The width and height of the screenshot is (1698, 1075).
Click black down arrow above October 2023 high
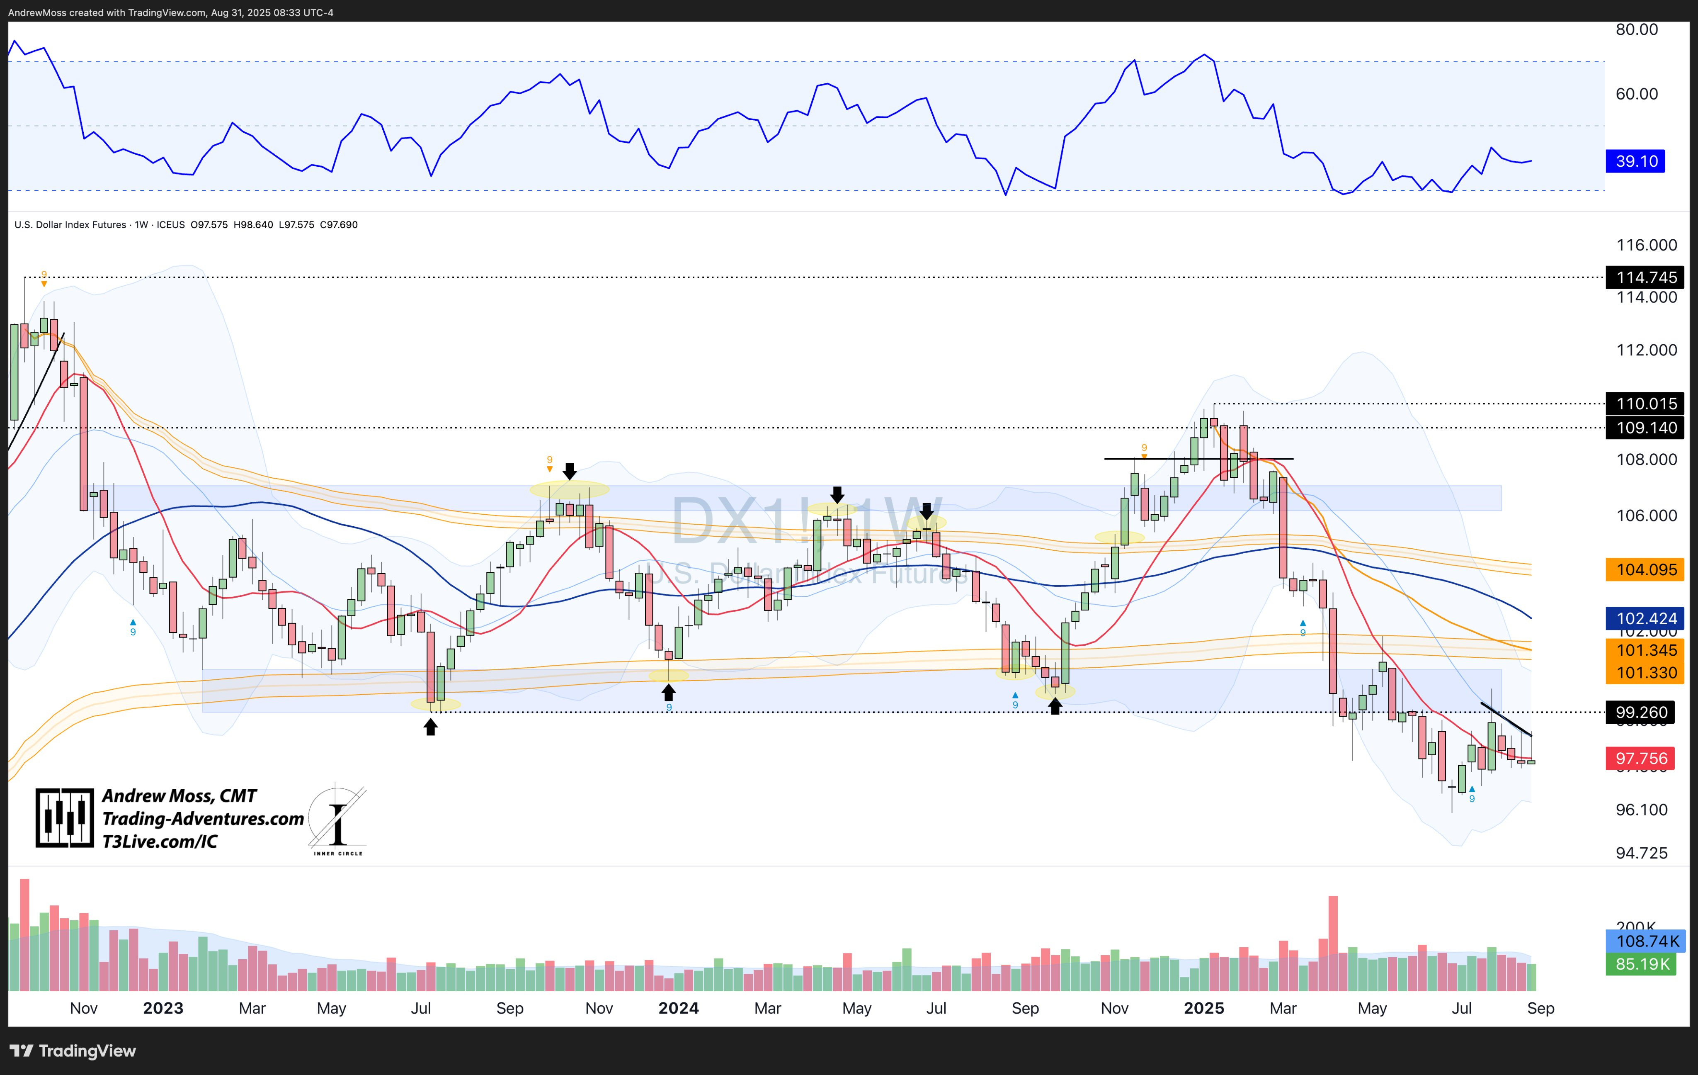570,470
